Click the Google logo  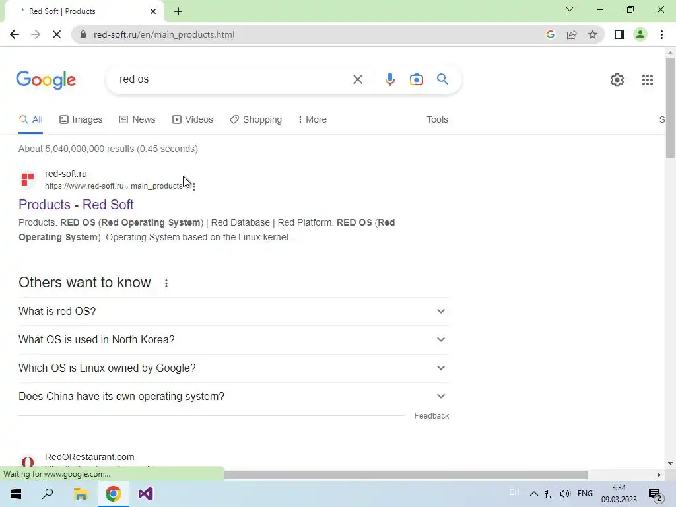pos(46,80)
